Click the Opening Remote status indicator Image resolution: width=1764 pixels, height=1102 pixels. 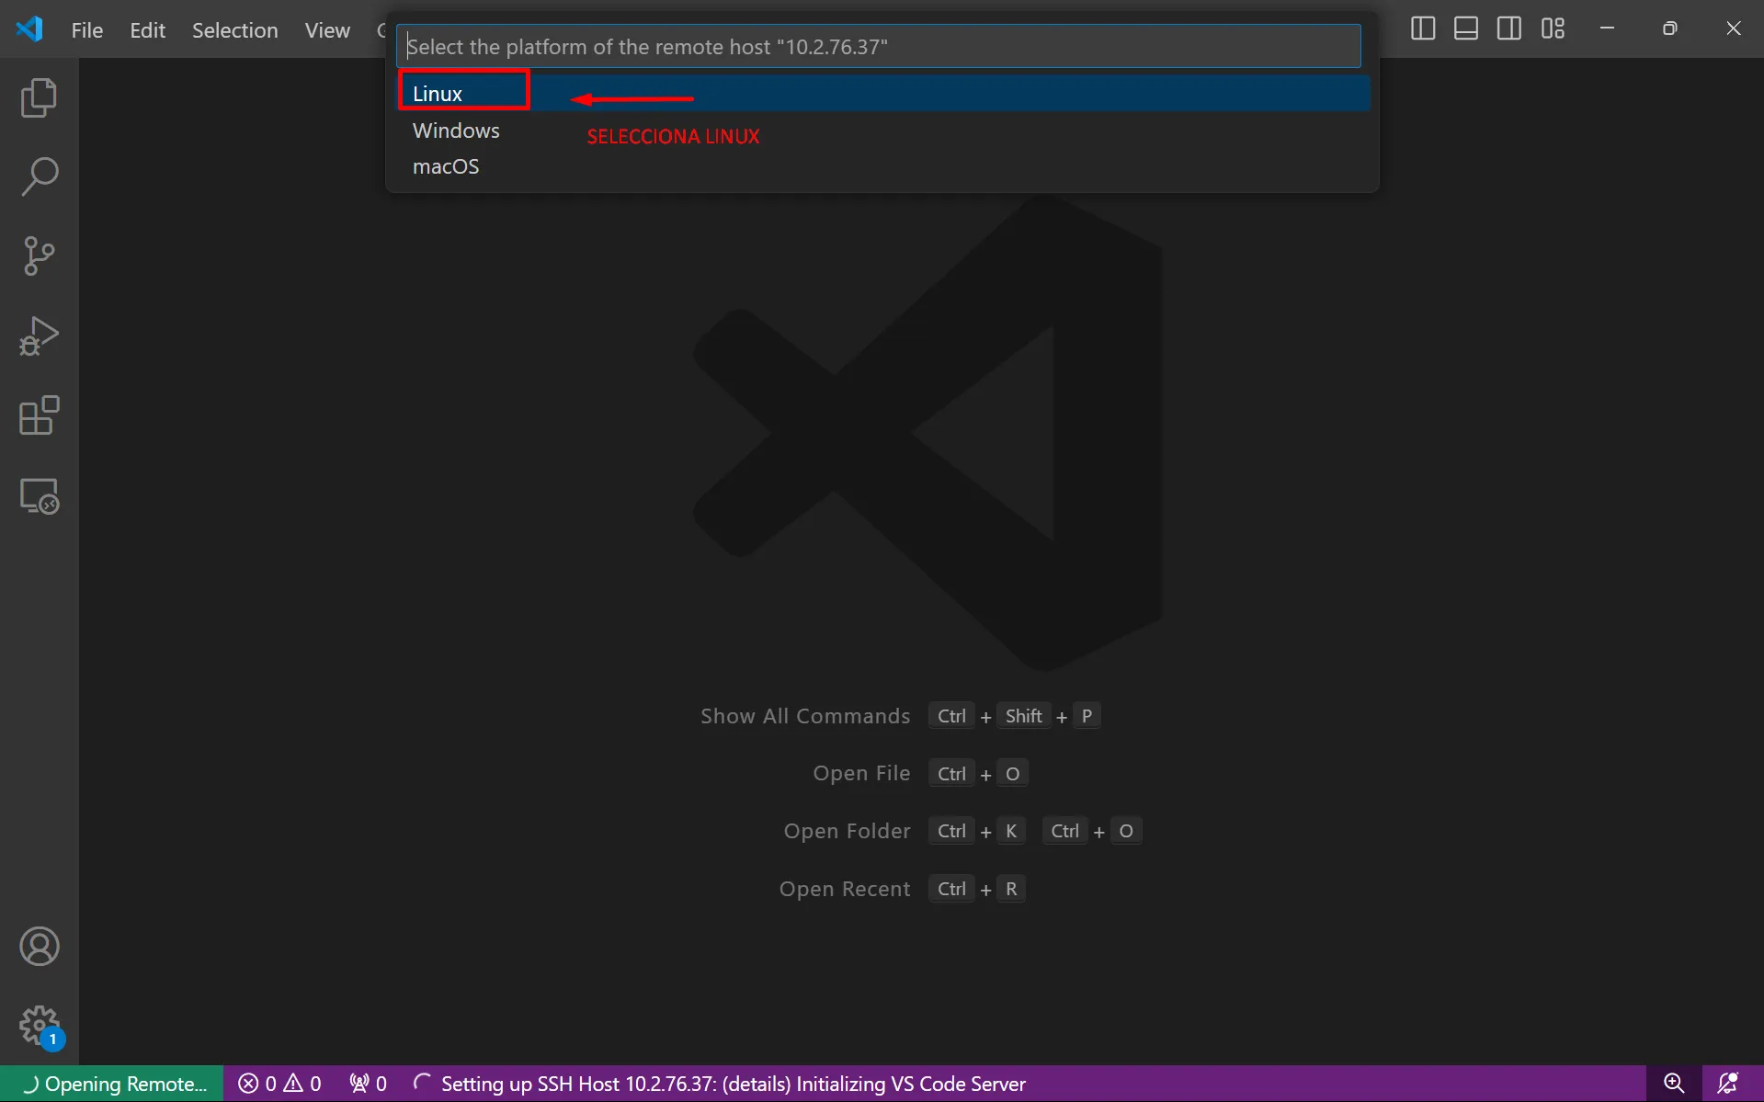[x=112, y=1084]
